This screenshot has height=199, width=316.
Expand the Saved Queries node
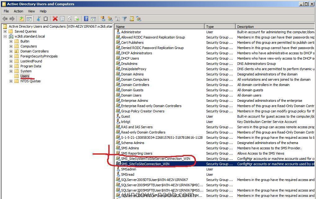[5, 31]
